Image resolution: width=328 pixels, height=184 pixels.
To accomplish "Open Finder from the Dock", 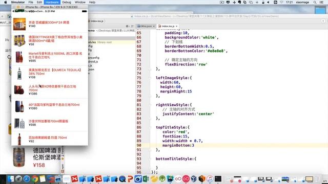I will (x=10, y=179).
